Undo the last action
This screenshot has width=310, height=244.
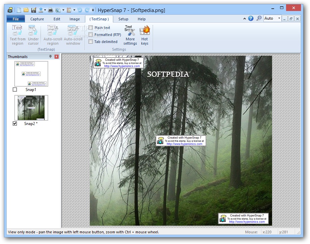click(x=80, y=10)
